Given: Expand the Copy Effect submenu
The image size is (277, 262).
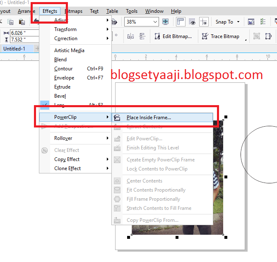Looking at the screenshot, I should tap(107, 159).
